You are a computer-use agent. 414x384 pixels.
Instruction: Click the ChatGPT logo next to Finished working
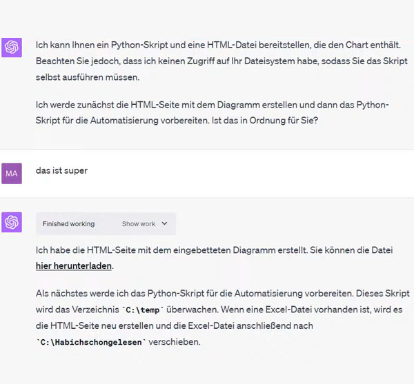point(12,222)
